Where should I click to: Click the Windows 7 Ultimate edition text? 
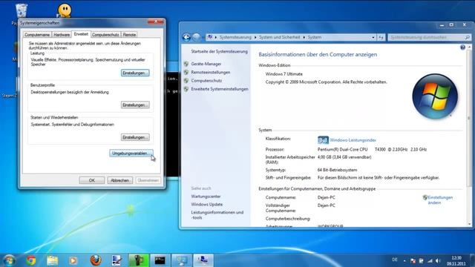coord(284,74)
